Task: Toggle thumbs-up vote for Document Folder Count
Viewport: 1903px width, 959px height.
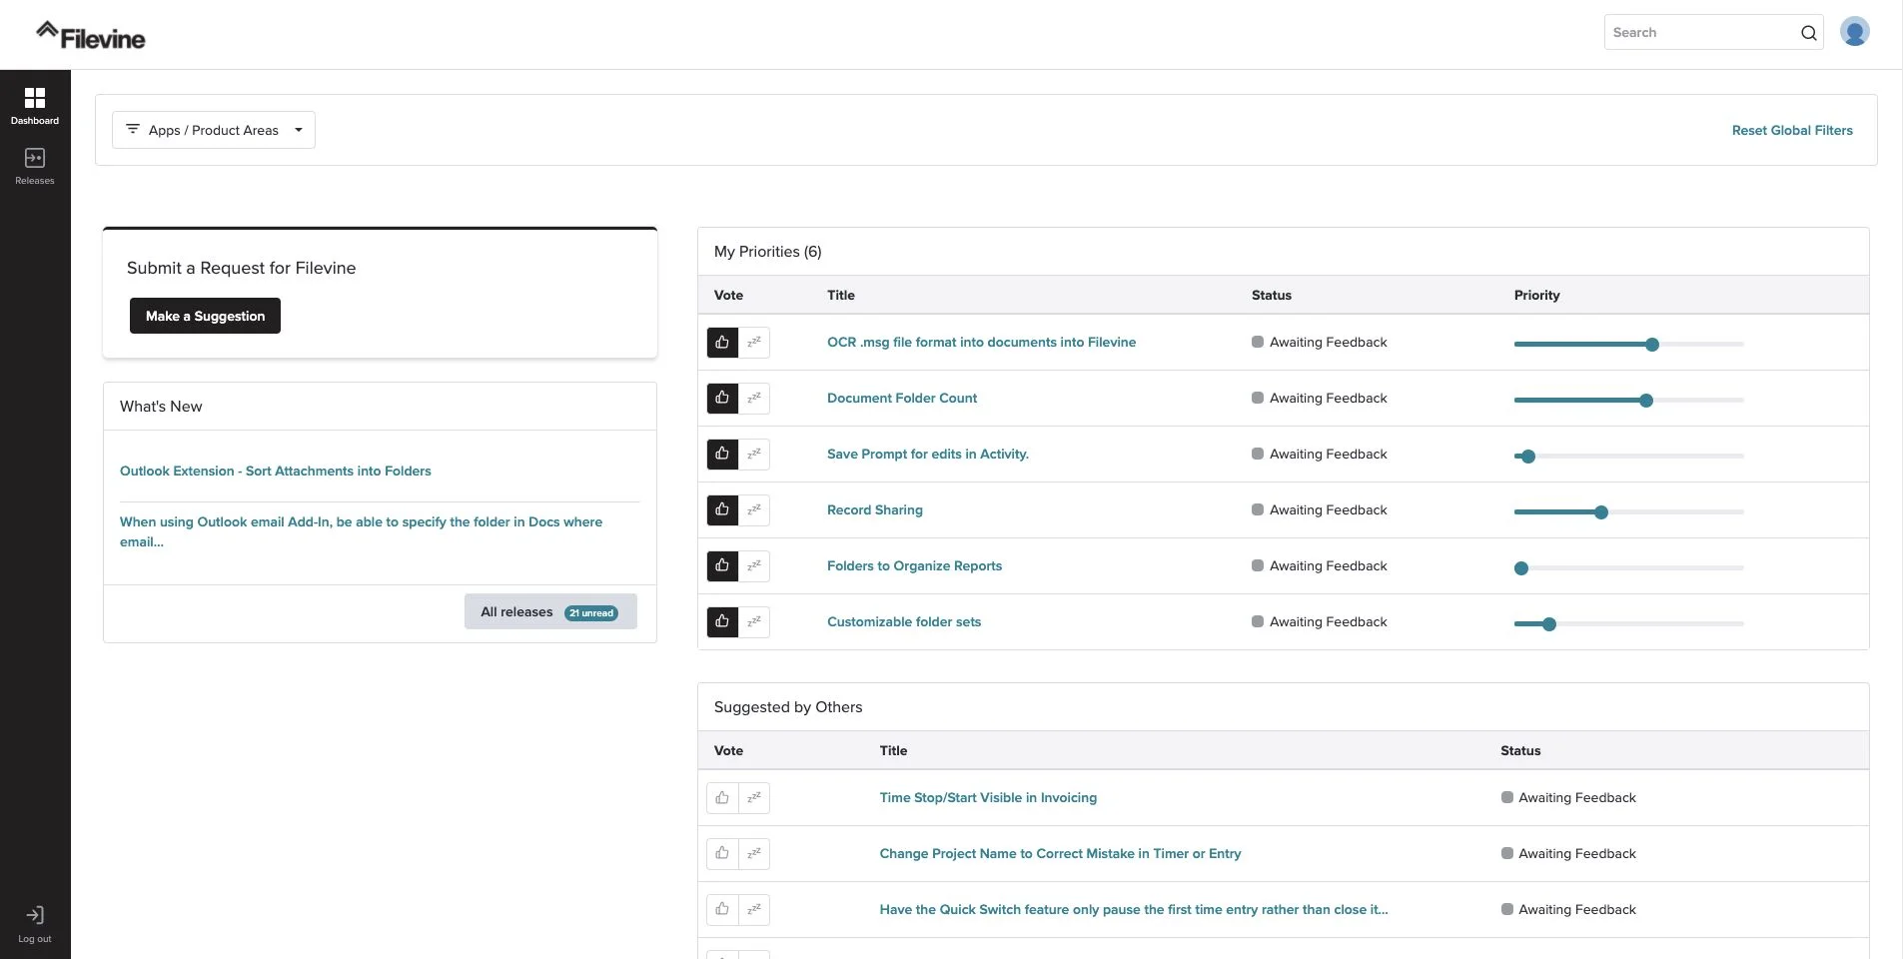Action: click(722, 399)
